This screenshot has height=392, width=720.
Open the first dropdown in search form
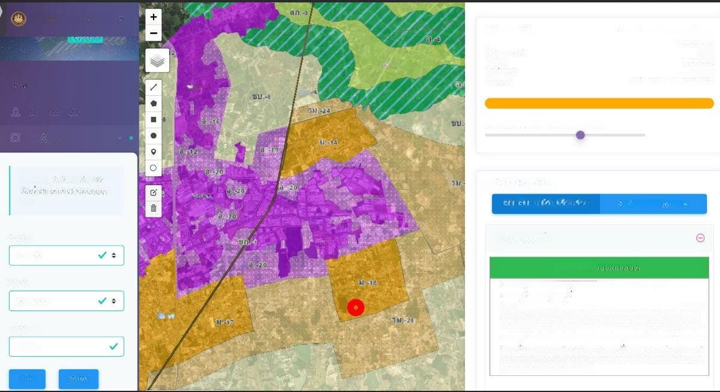[66, 255]
